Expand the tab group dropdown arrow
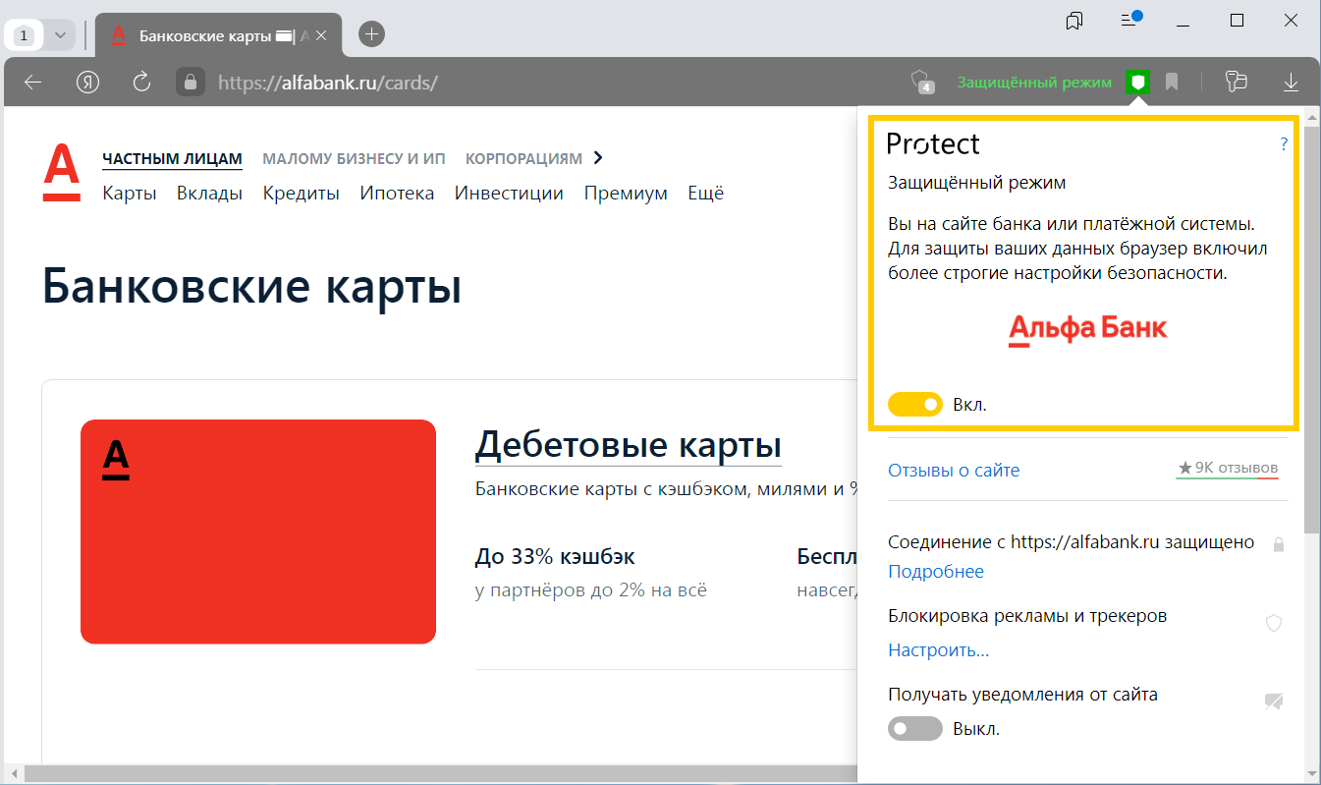This screenshot has width=1321, height=785. pos(60,35)
